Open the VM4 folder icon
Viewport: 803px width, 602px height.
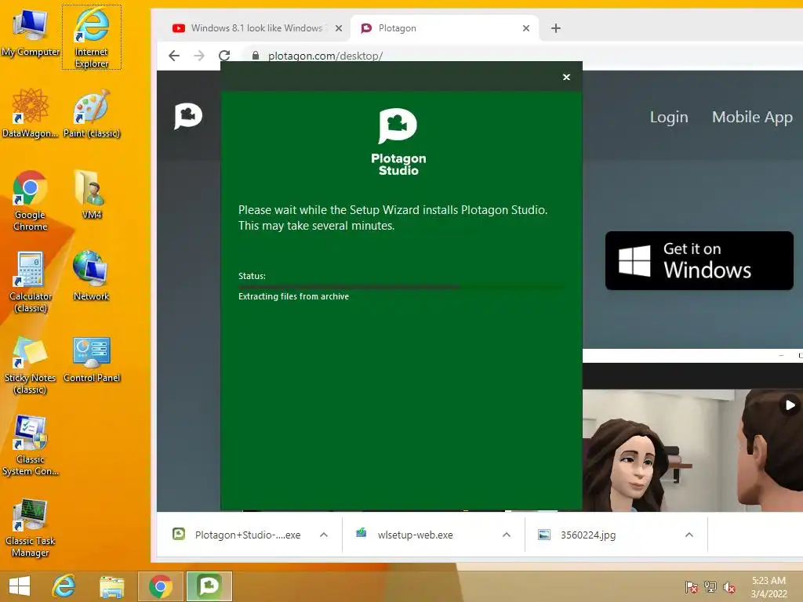tap(92, 195)
